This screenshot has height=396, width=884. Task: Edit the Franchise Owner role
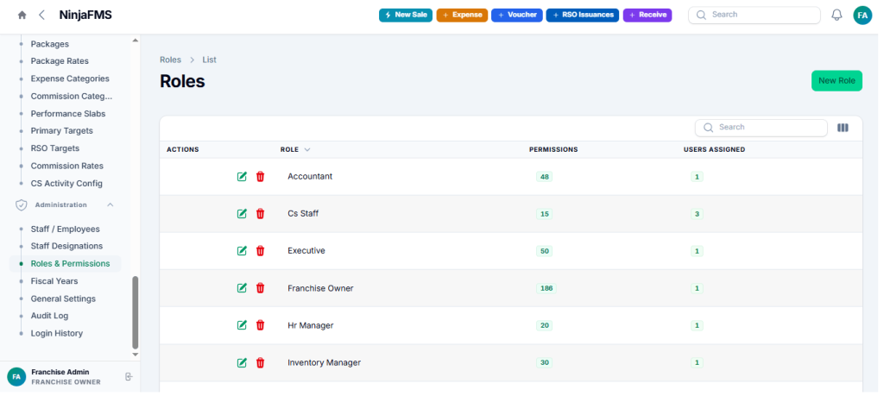click(242, 288)
